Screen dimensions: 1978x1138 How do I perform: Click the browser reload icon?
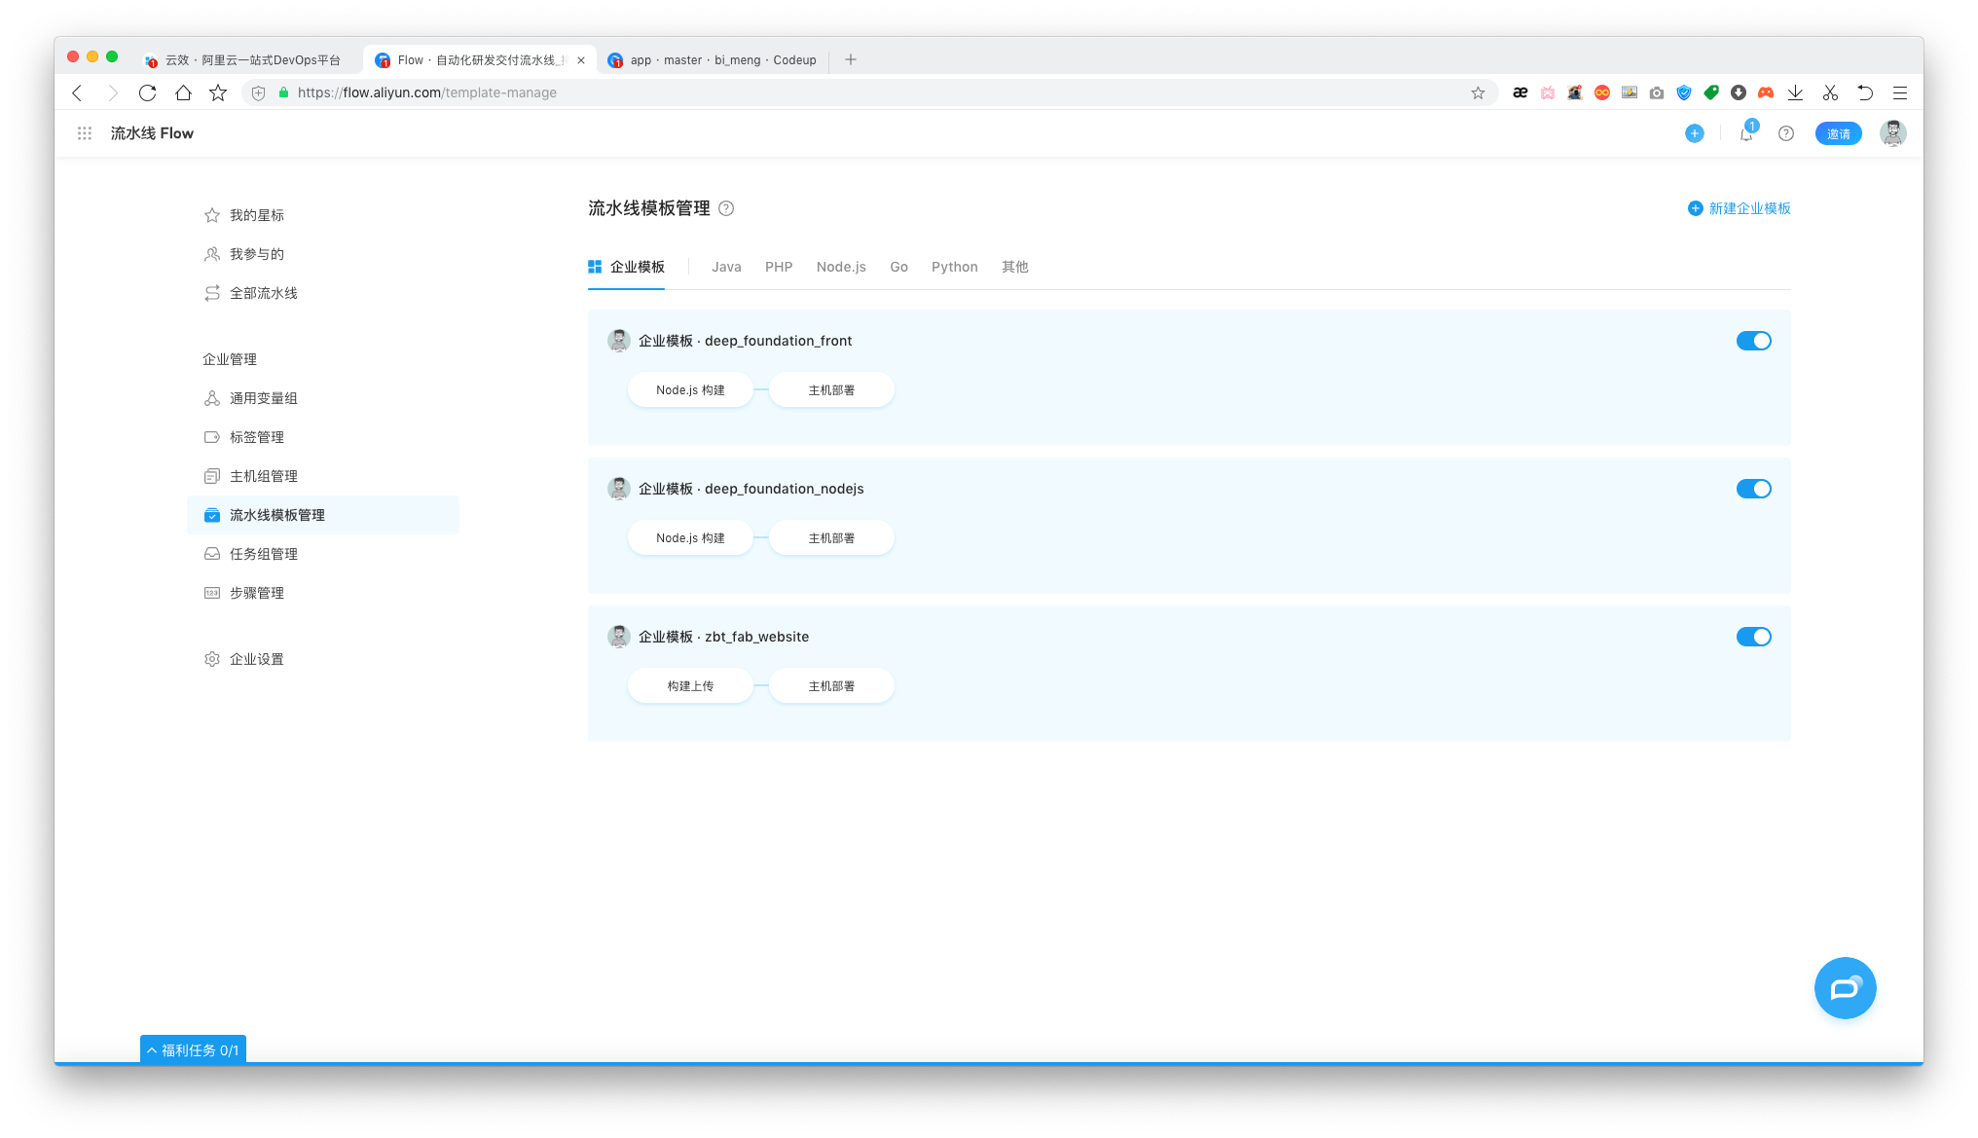pyautogui.click(x=147, y=92)
